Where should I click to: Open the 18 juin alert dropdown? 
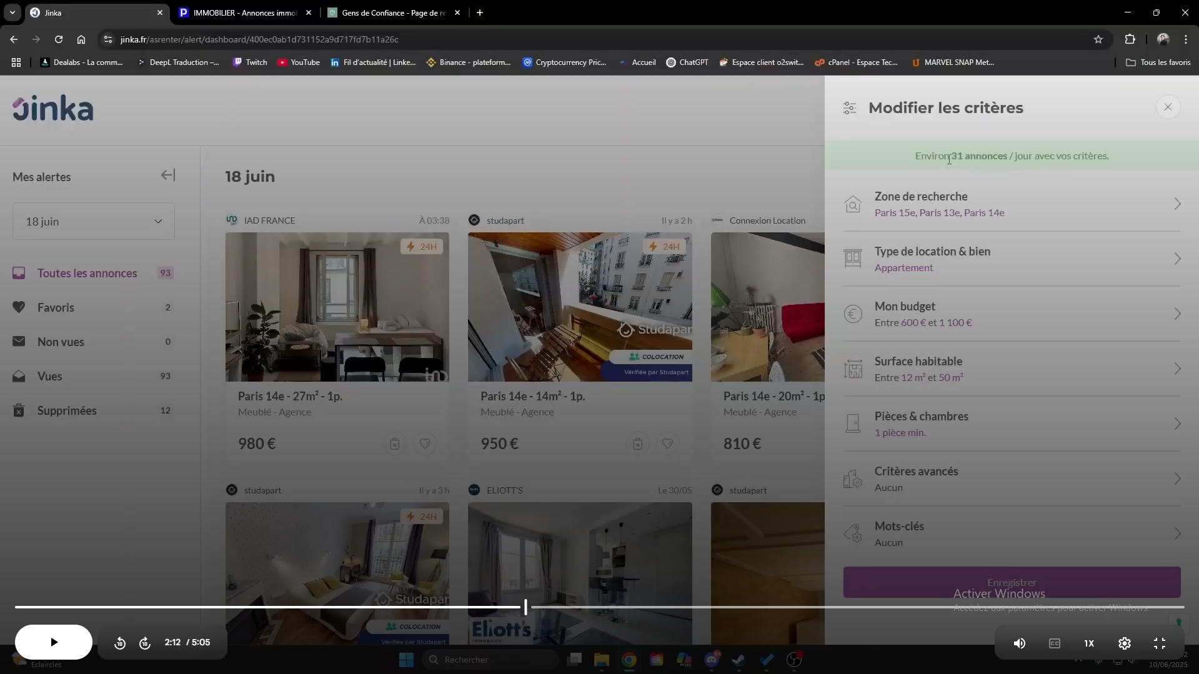(x=94, y=221)
